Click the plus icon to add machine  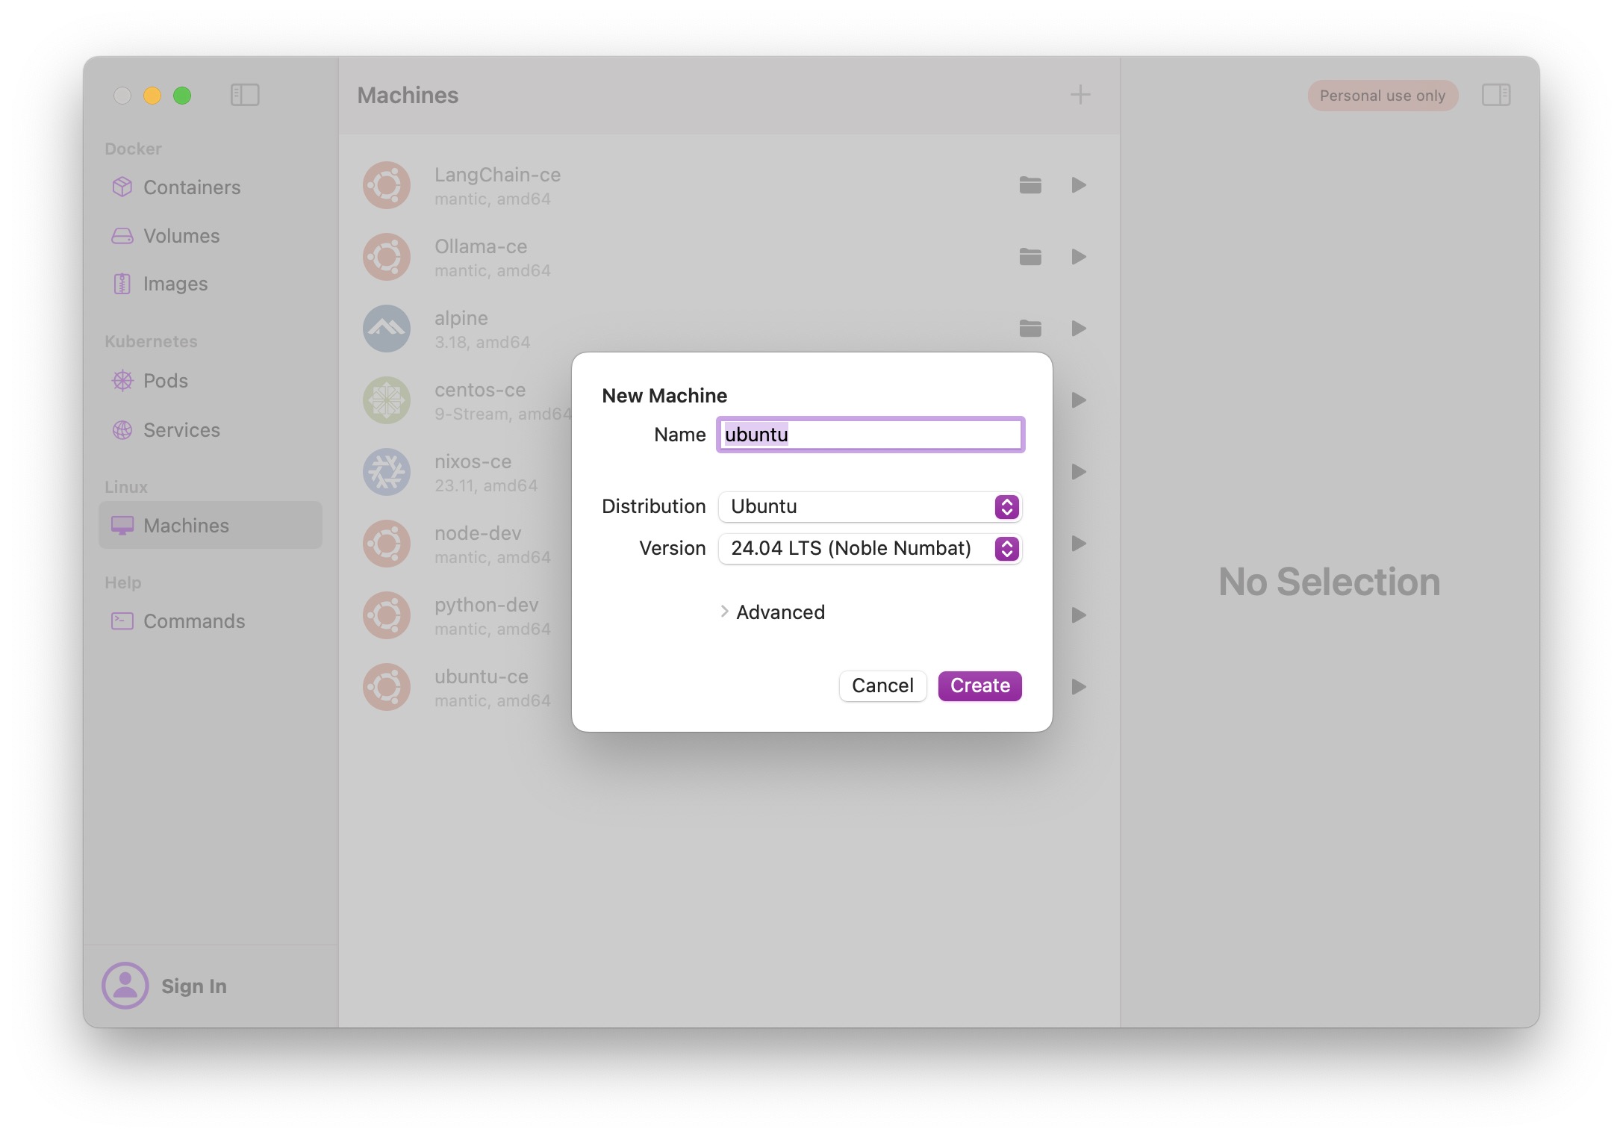click(1080, 95)
